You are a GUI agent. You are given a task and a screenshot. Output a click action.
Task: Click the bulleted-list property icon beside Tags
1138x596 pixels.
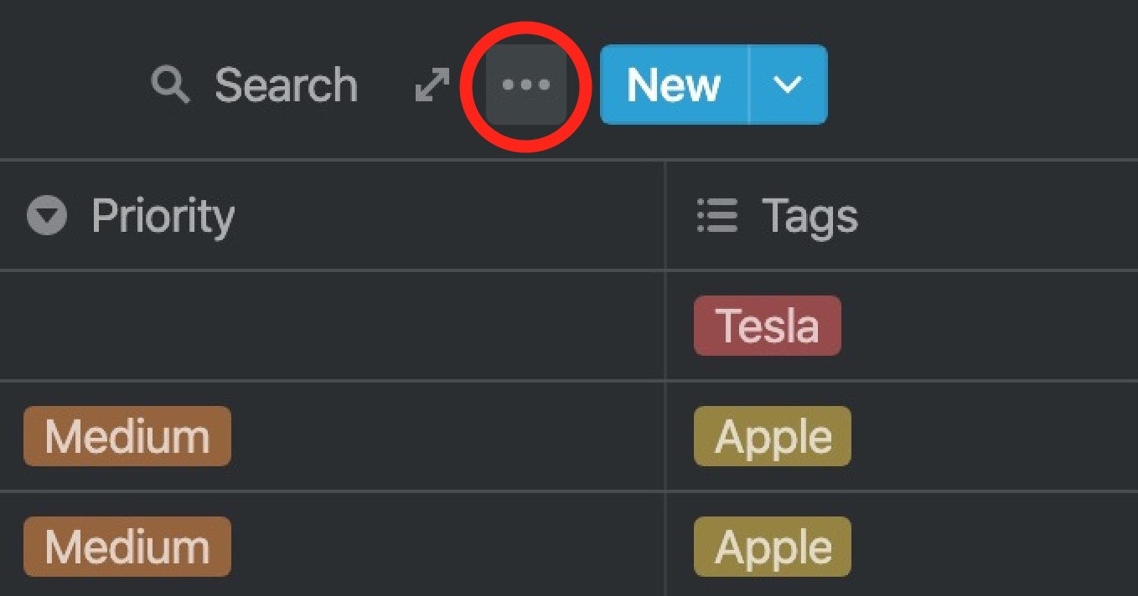pyautogui.click(x=717, y=216)
